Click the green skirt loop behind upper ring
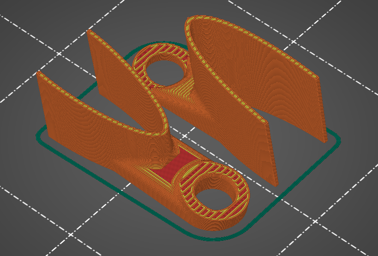The width and height of the screenshot is (378, 256). (157, 43)
